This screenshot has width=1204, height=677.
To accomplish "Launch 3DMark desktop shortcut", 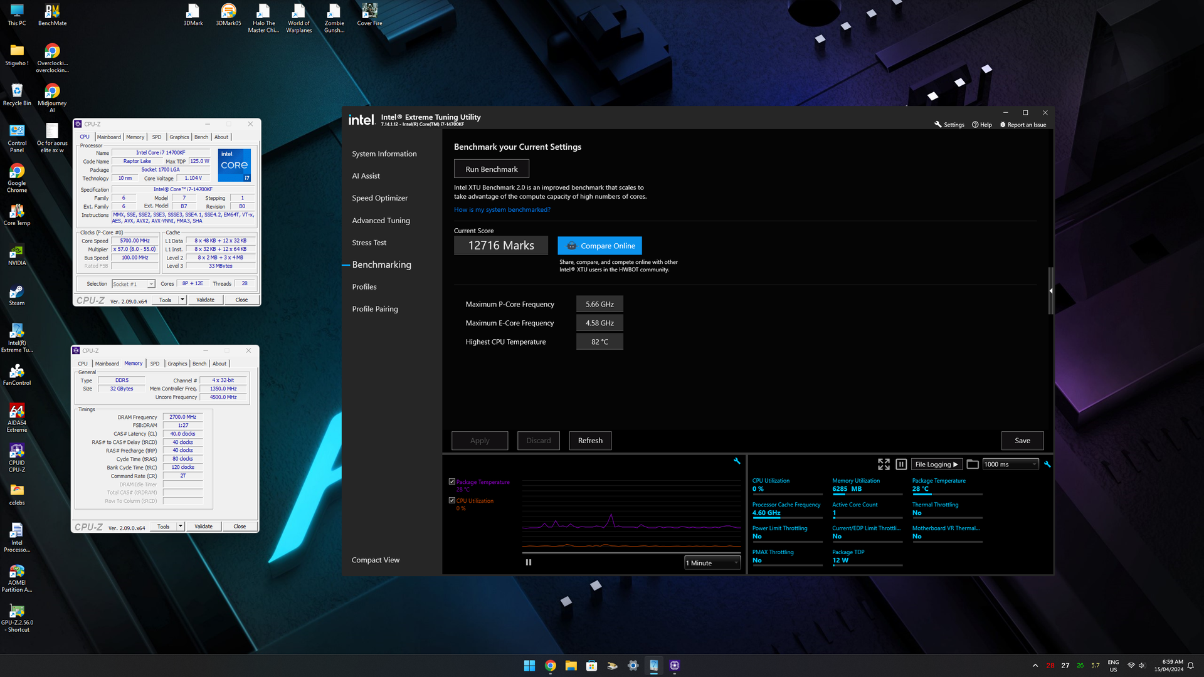I will tap(193, 16).
